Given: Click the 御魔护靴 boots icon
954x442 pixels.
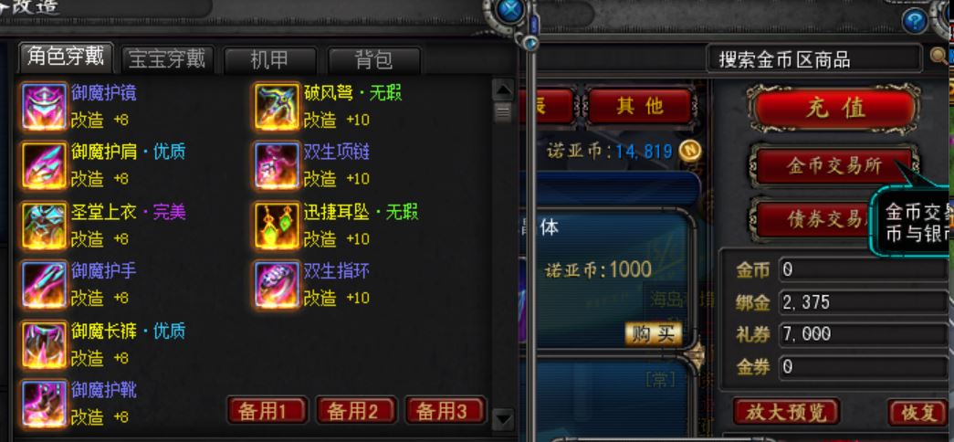Looking at the screenshot, I should click(45, 404).
